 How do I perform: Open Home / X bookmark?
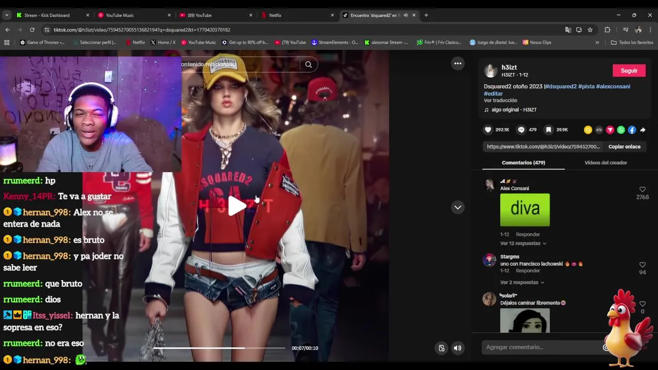point(163,43)
